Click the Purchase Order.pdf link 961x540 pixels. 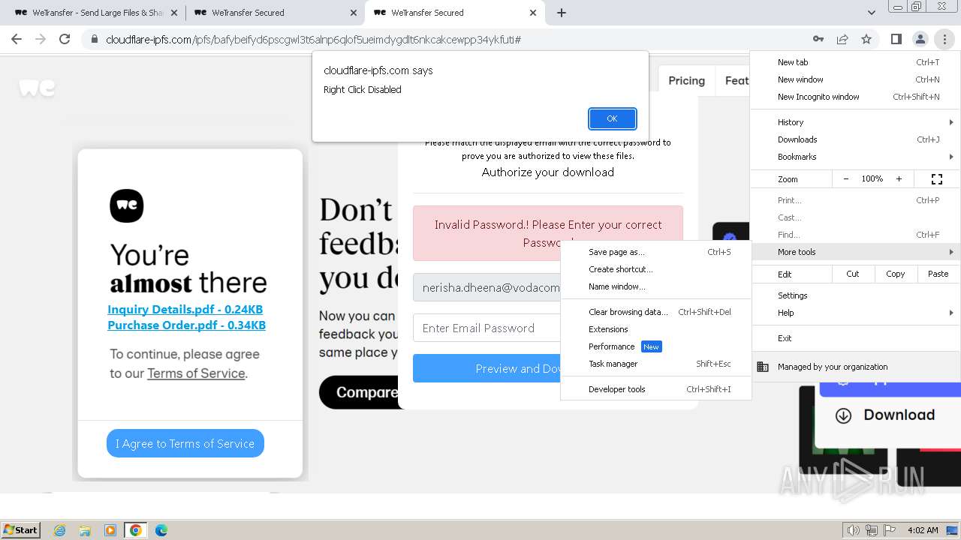click(186, 325)
